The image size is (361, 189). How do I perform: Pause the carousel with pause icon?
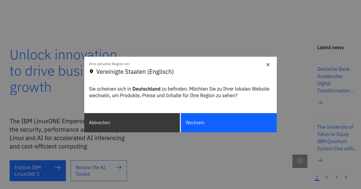coord(300,161)
